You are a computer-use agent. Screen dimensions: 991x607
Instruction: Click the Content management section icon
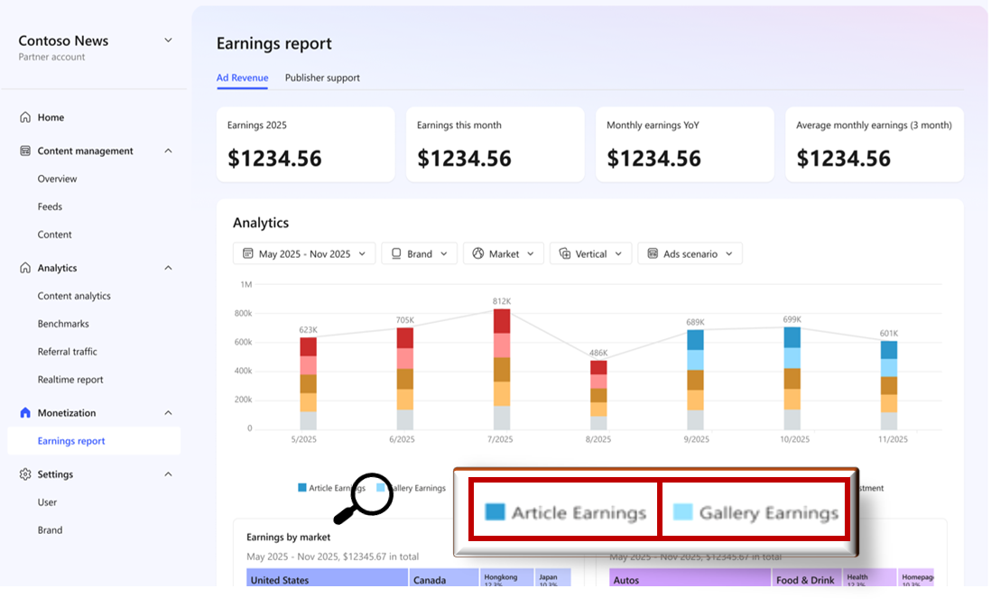(25, 151)
